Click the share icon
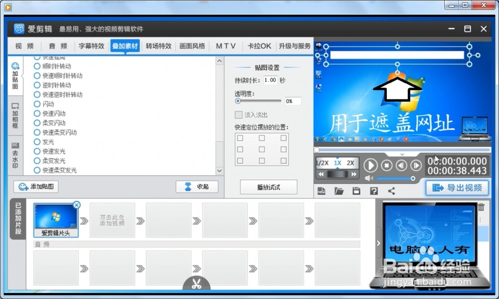 pos(391,191)
